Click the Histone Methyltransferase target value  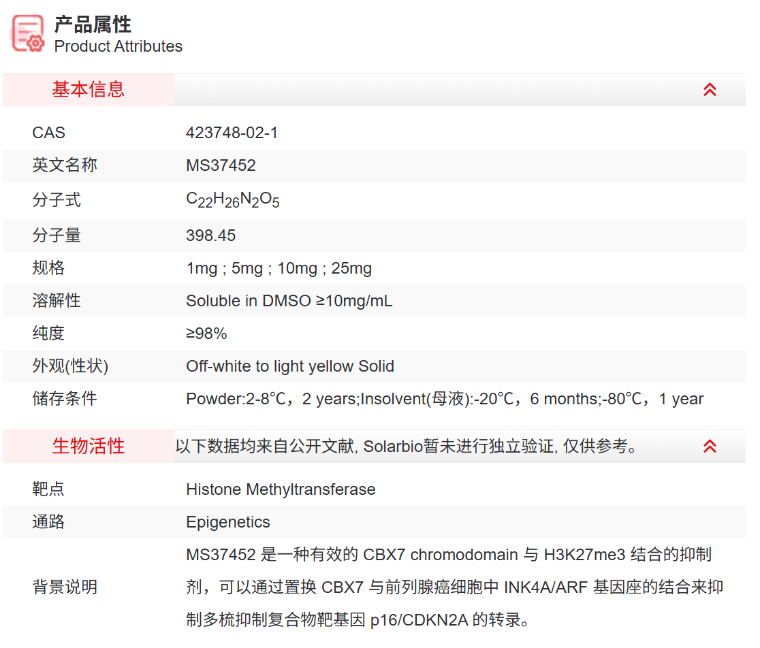pyautogui.click(x=281, y=489)
